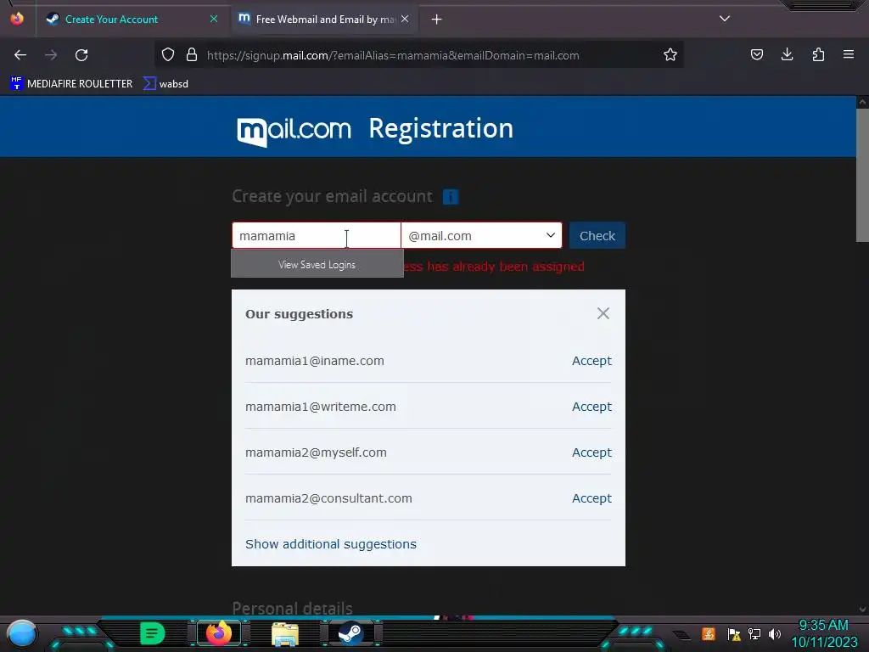Accept the mamamia2@myself.com suggestion
Screen dimensions: 869x652
[591, 453]
